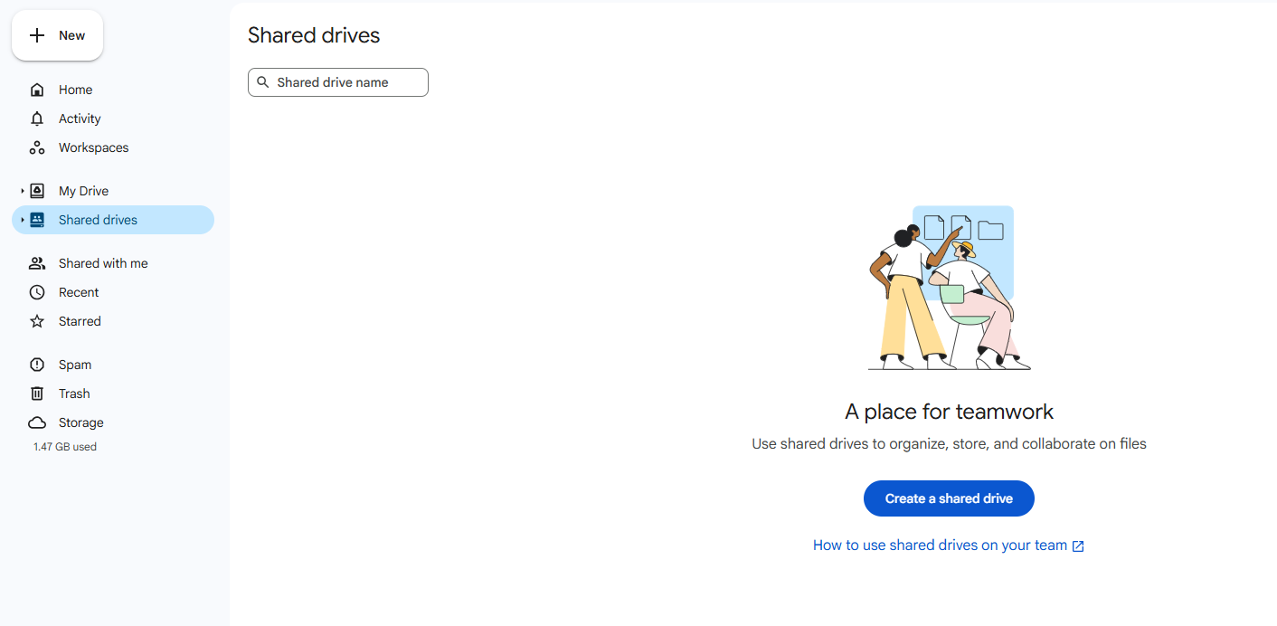Click the Storage cloud icon
The image size is (1277, 626).
click(37, 422)
